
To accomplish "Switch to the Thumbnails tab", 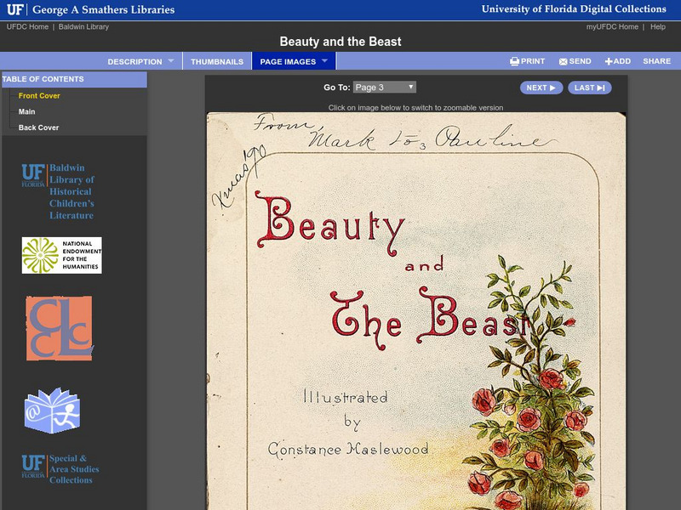I will point(216,61).
